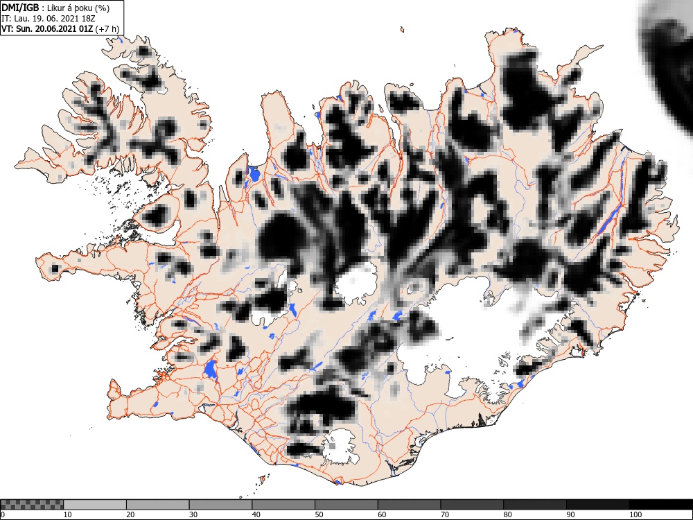Click the 80–90 percent legend swatch
Screen dimensions: 693x520
(x=535, y=505)
